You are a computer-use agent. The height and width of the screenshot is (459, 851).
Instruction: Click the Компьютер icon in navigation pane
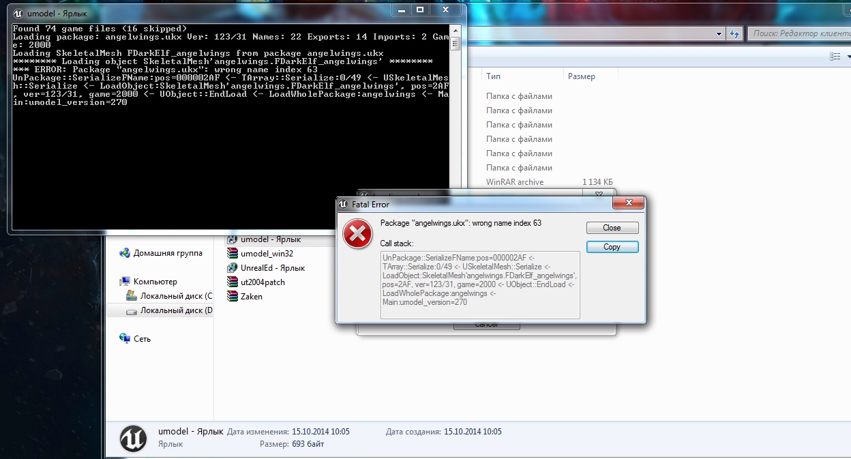point(125,282)
